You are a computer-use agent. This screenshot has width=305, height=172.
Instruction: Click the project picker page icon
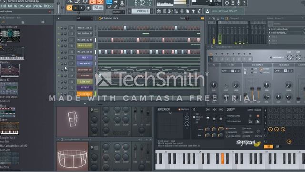coord(187,11)
